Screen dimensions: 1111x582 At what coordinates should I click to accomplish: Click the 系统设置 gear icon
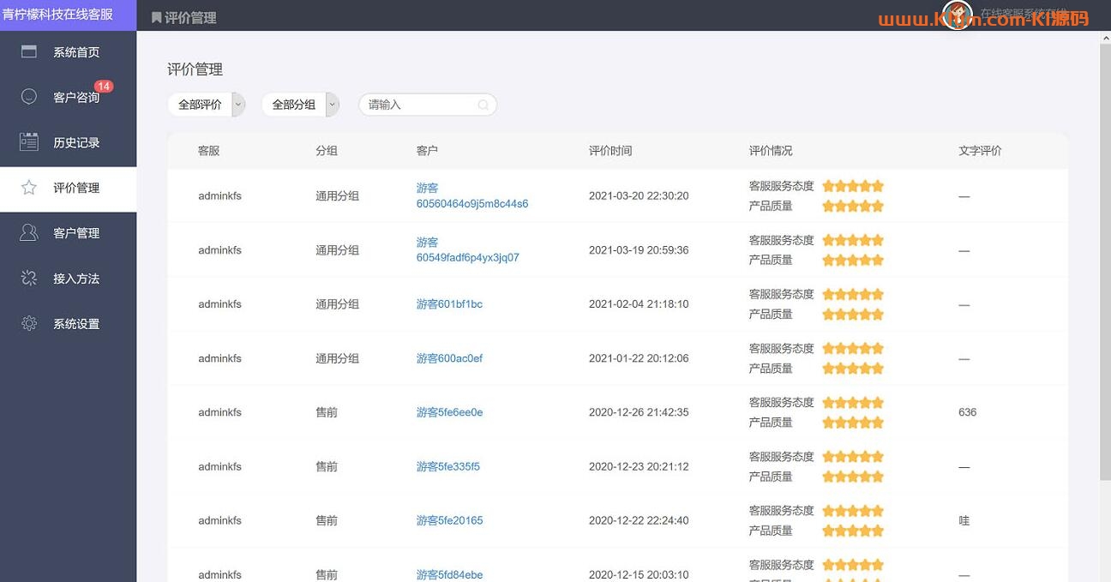coord(29,323)
